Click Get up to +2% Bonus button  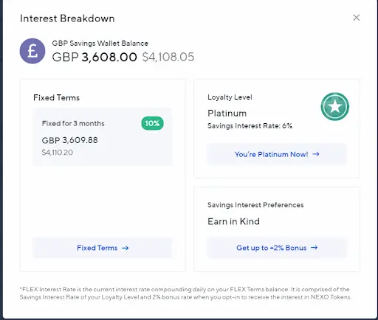click(277, 248)
